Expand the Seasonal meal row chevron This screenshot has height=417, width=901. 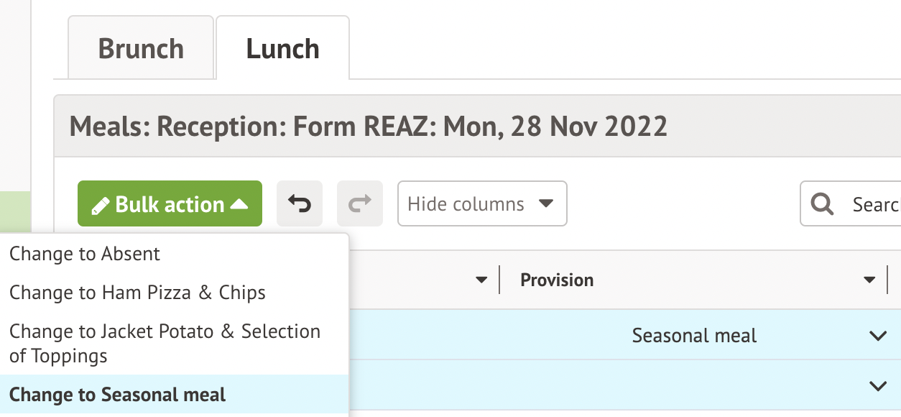tap(877, 336)
